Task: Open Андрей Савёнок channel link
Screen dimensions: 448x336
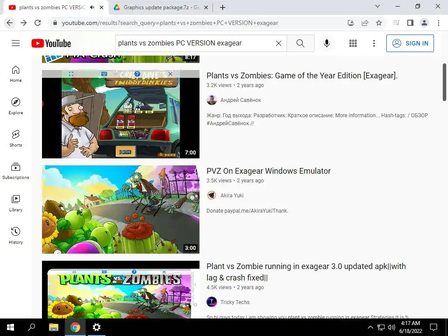Action: tap(241, 100)
